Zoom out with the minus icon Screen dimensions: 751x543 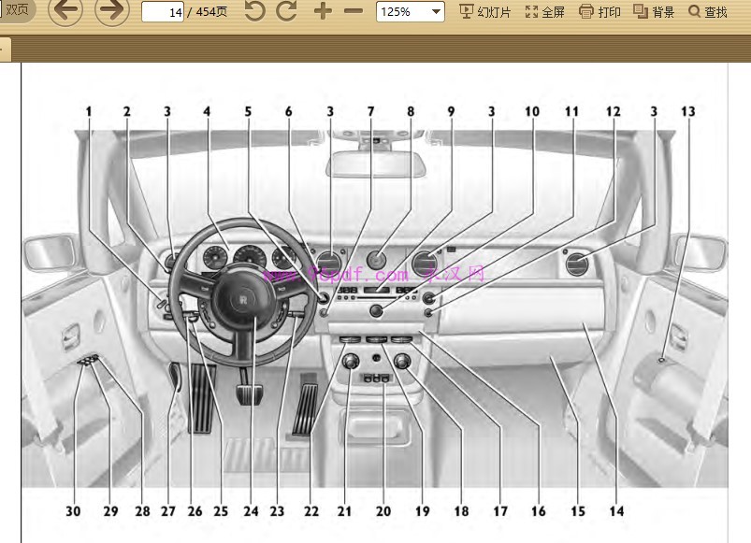point(354,11)
